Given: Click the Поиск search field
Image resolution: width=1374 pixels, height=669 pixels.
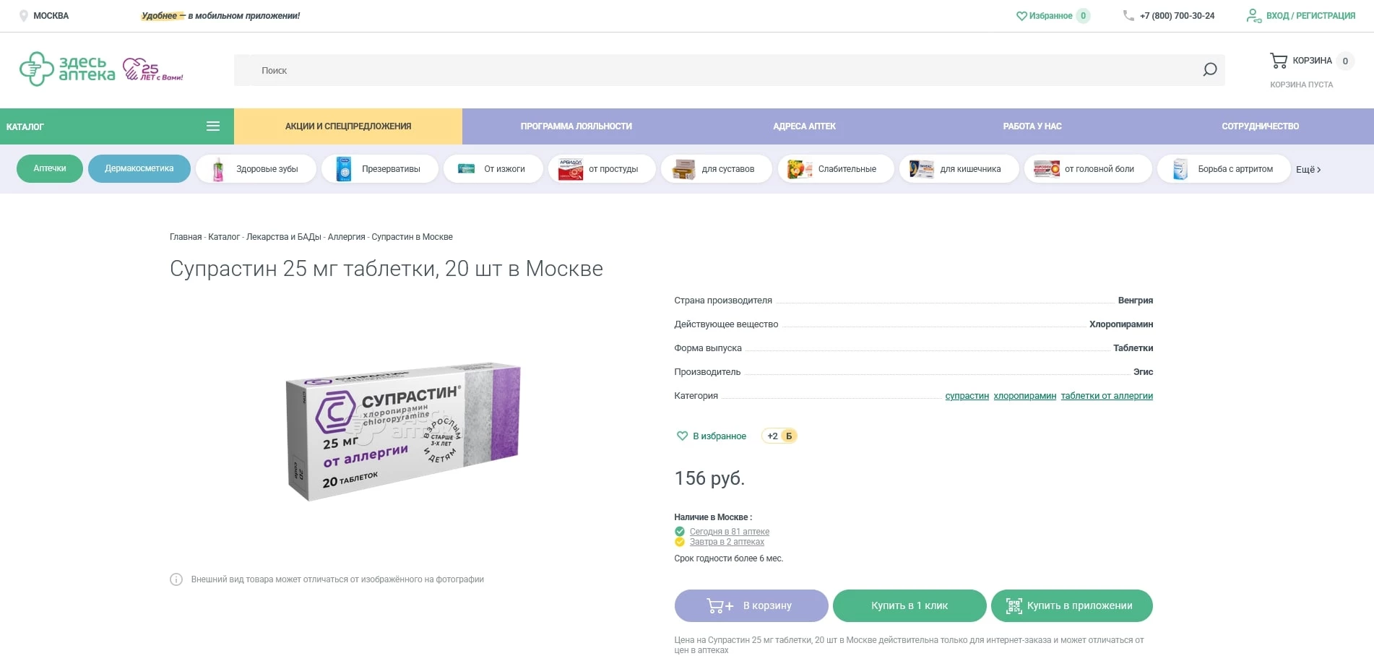Looking at the screenshot, I should click(x=715, y=70).
